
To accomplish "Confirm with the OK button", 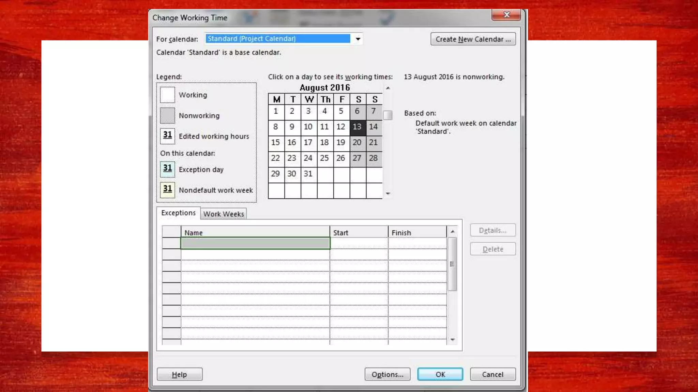I will 440,374.
